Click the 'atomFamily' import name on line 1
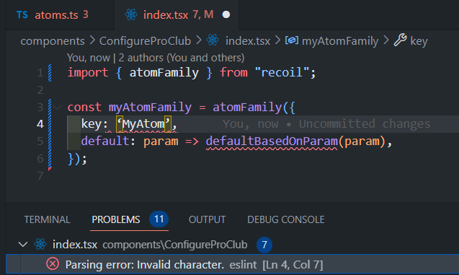459x275 pixels. [x=164, y=72]
